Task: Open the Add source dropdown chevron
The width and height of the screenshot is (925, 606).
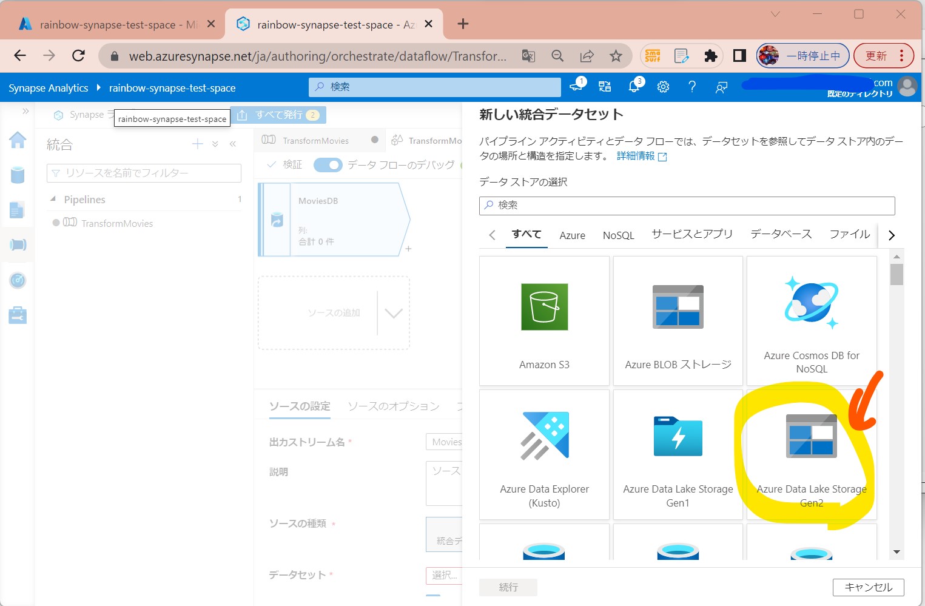Action: (x=394, y=313)
